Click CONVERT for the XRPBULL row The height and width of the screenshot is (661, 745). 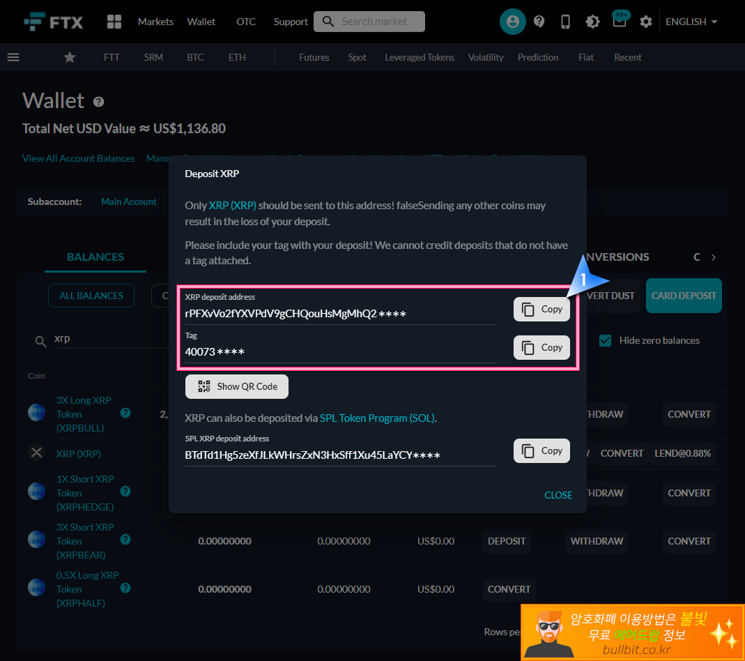689,414
